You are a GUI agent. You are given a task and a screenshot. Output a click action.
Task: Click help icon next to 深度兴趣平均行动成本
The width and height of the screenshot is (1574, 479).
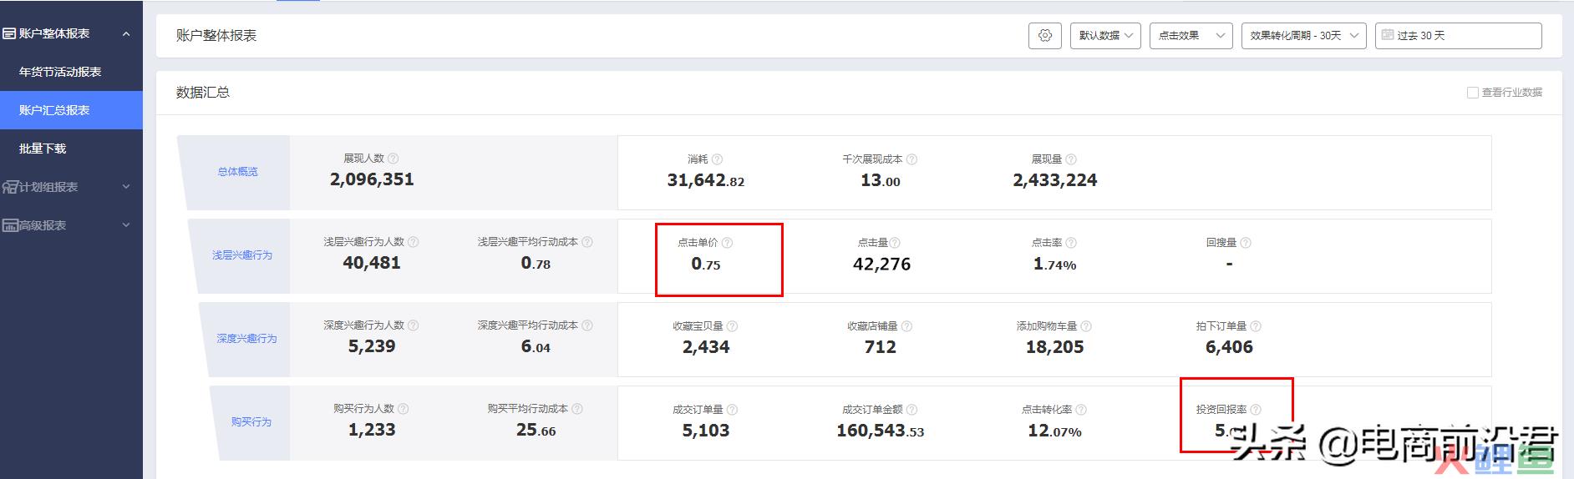[587, 325]
